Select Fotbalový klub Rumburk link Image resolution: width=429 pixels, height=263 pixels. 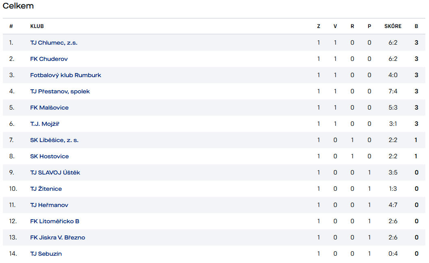pos(65,75)
